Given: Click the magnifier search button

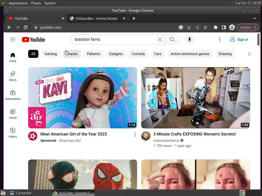Looking at the screenshot, I should pyautogui.click(x=172, y=40).
